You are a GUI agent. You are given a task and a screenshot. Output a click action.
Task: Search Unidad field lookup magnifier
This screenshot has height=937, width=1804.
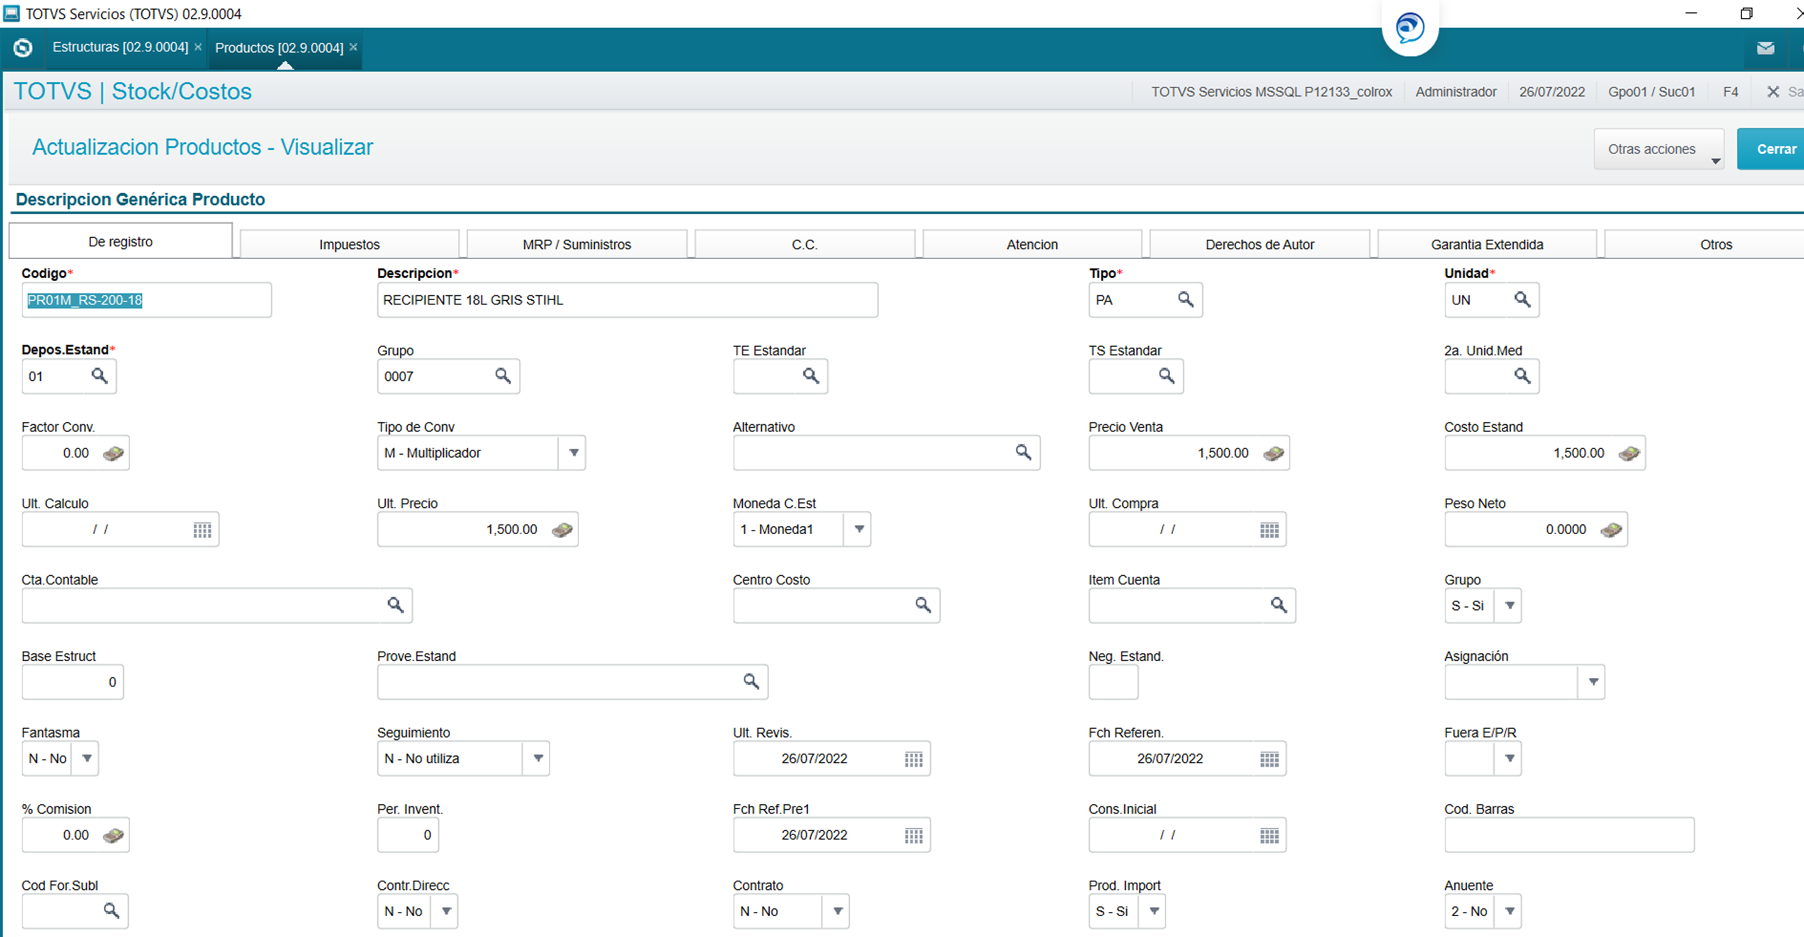click(x=1522, y=299)
